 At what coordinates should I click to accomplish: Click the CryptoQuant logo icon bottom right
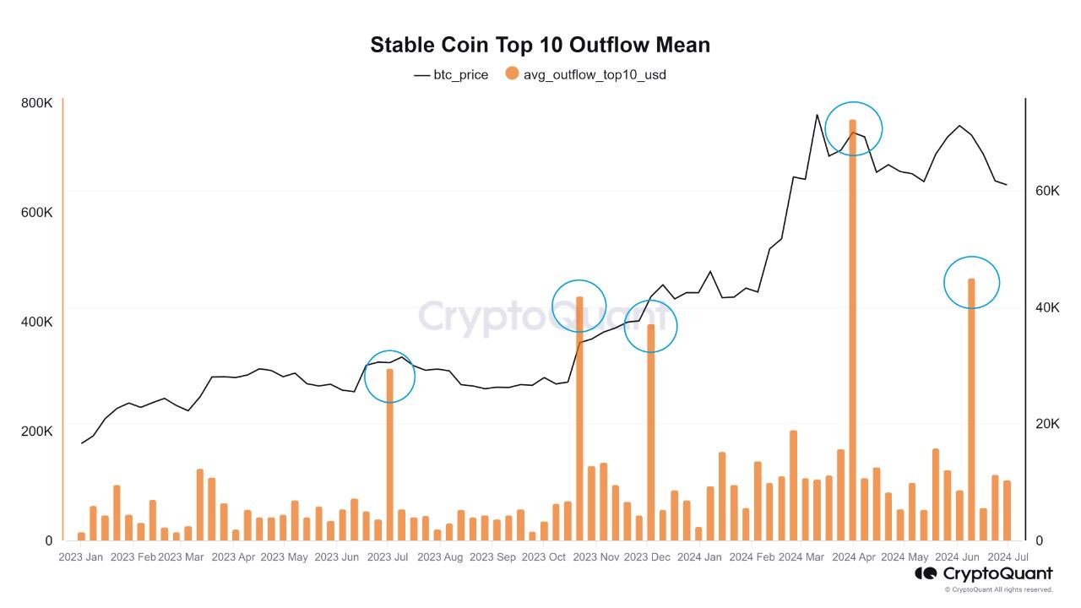pos(926,573)
